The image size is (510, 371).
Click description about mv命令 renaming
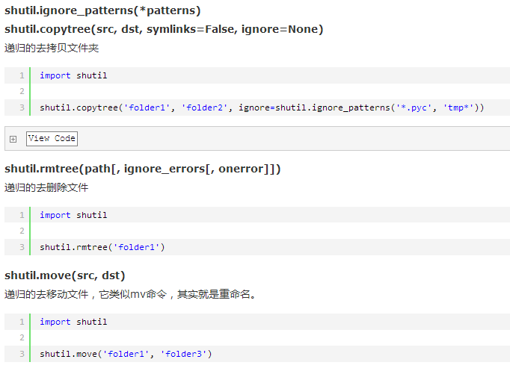(x=130, y=294)
